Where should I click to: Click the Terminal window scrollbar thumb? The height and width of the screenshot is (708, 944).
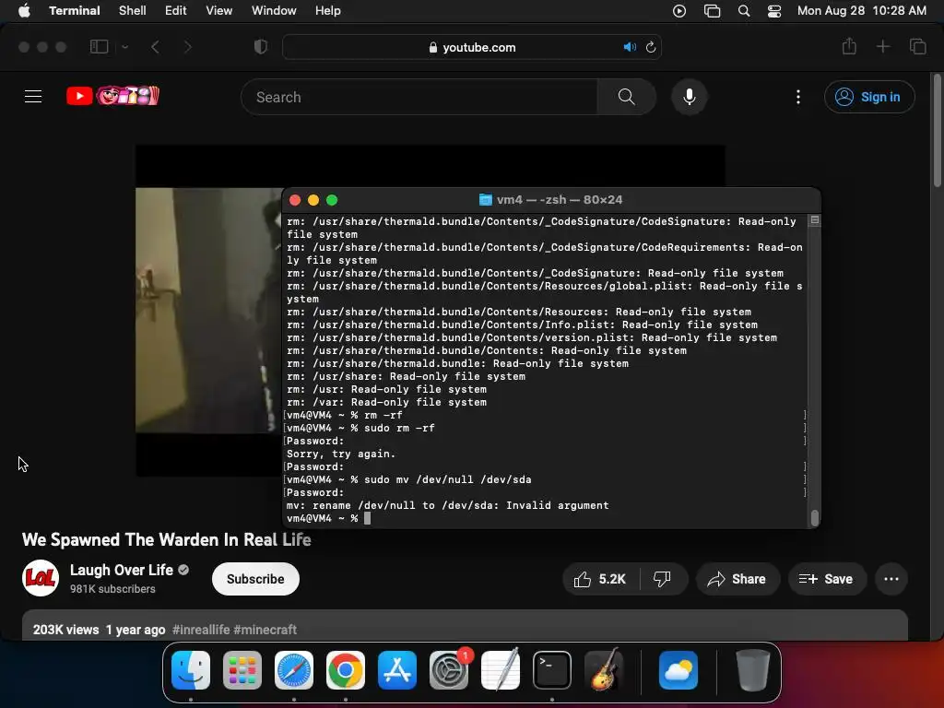[x=815, y=518]
